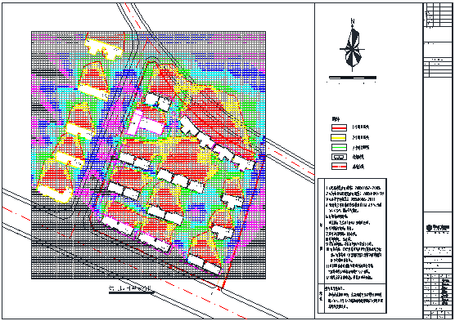Click the underlined drawing title below the map

(131, 289)
